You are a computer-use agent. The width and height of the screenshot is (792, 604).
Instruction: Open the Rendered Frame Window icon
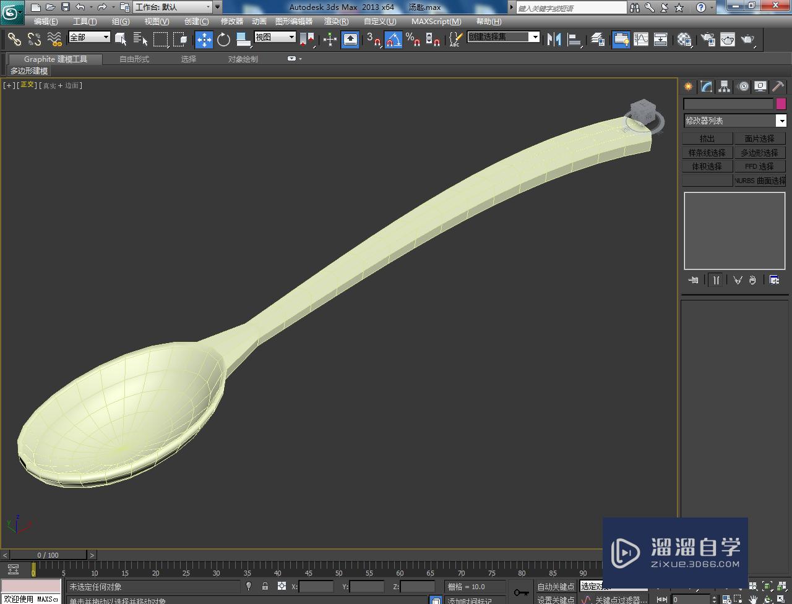(x=728, y=40)
